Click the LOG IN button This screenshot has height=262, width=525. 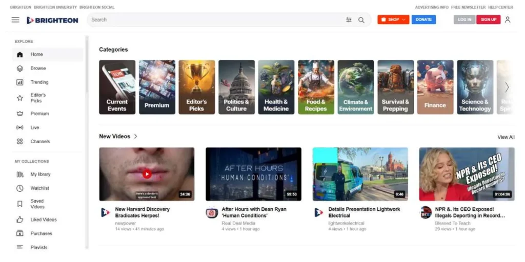click(x=465, y=20)
